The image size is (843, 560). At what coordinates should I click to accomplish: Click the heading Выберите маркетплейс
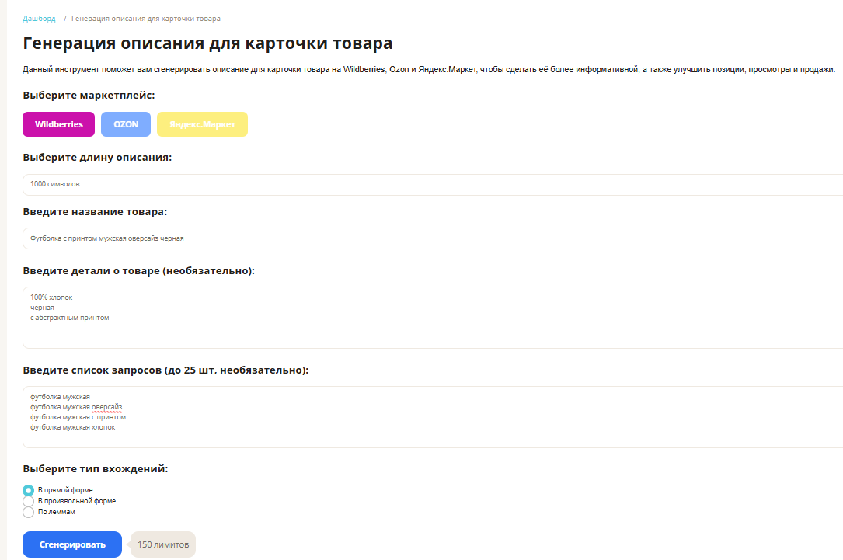point(89,95)
